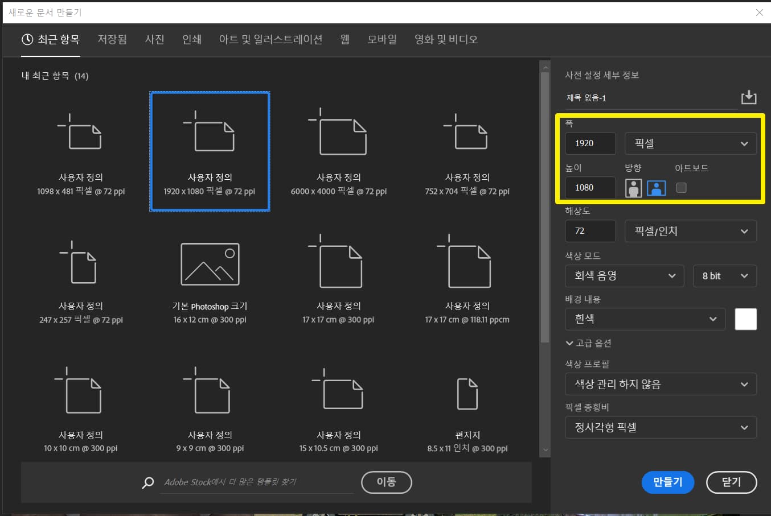Click the presets list scrollbar thumb
Image resolution: width=771 pixels, height=516 pixels.
coord(545,208)
